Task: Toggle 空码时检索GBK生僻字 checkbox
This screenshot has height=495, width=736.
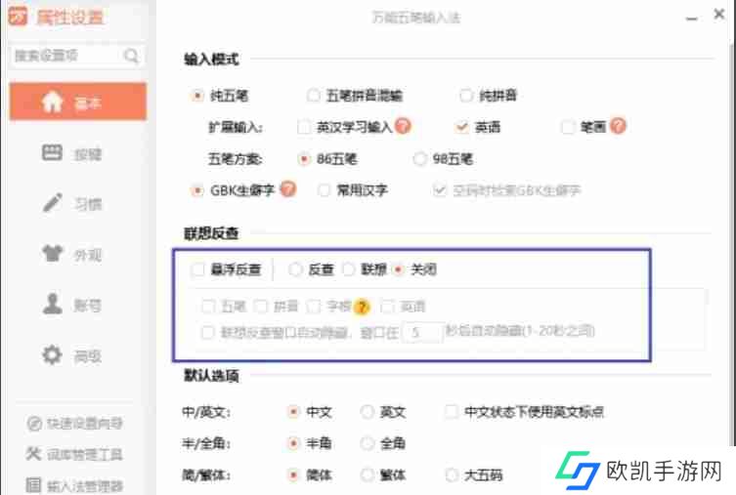Action: point(439,190)
